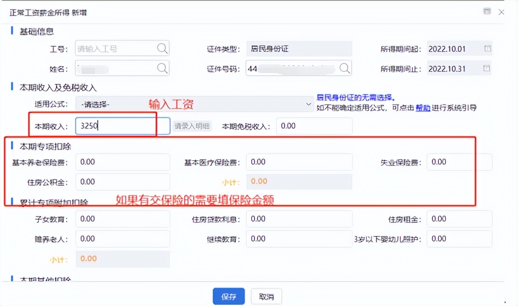The height and width of the screenshot is (306, 518).
Task: Expand the 适用公式 formula dropdown
Action: (x=309, y=104)
